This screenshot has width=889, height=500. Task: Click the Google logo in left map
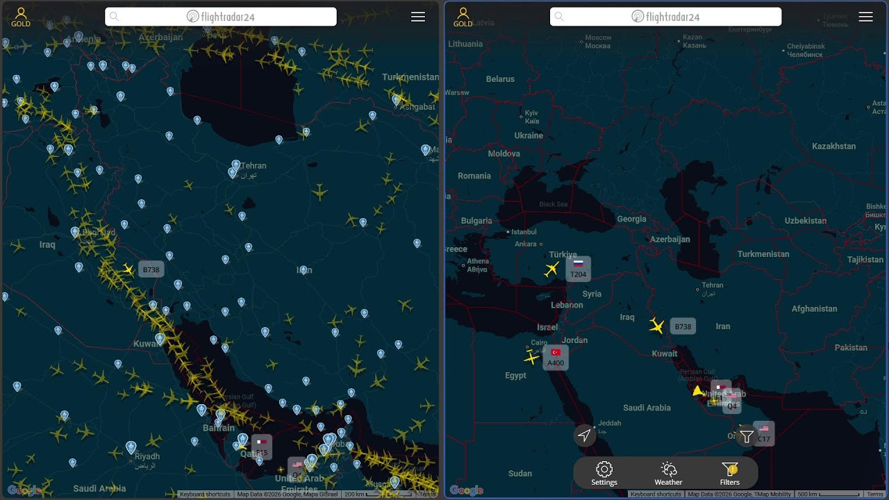24,490
